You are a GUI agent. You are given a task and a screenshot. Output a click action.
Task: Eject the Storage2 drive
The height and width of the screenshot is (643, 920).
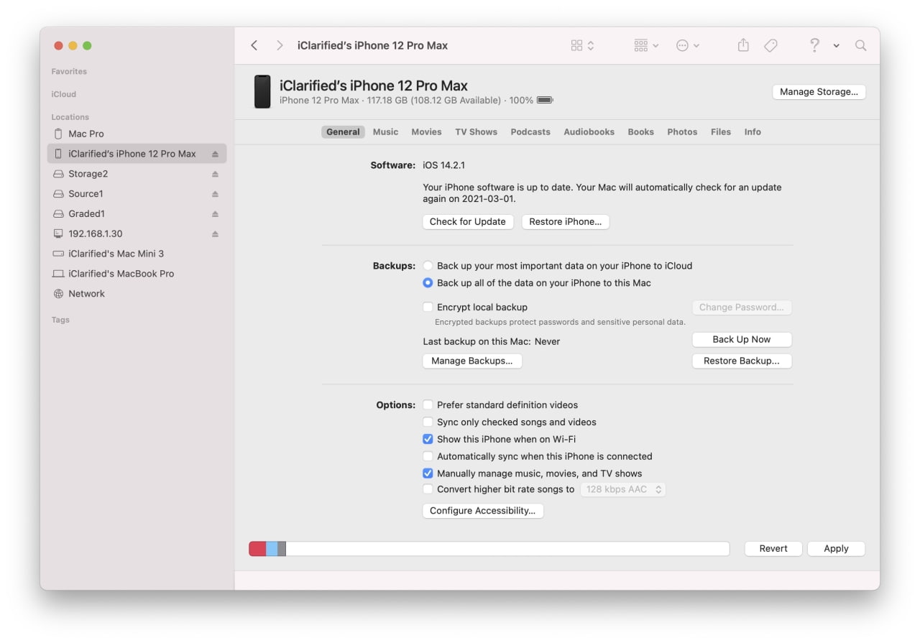click(x=215, y=174)
